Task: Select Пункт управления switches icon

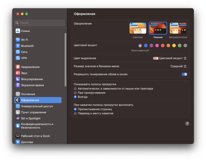Action: (x=18, y=112)
